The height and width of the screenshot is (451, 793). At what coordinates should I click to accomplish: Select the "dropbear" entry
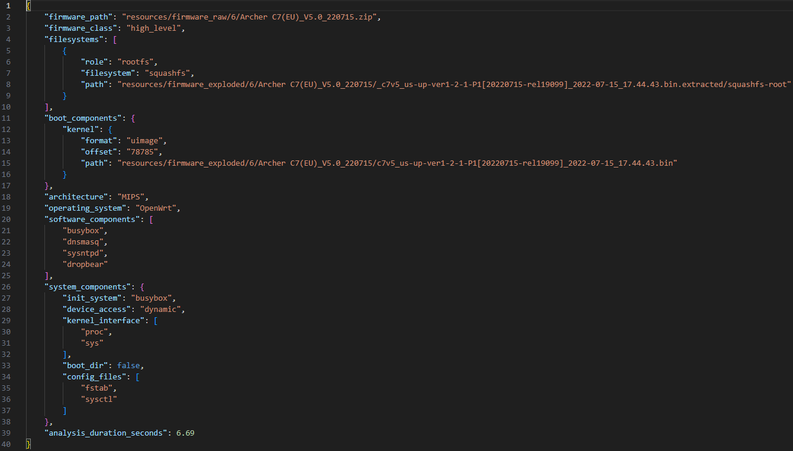(86, 264)
